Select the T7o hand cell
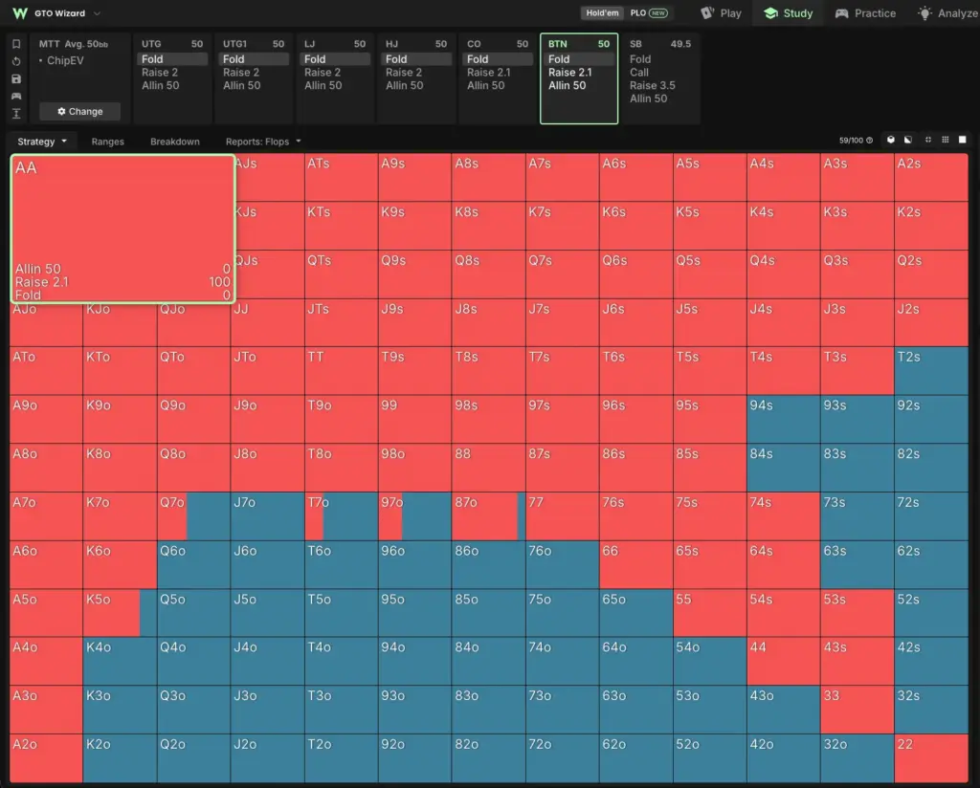This screenshot has width=980, height=788. (342, 516)
